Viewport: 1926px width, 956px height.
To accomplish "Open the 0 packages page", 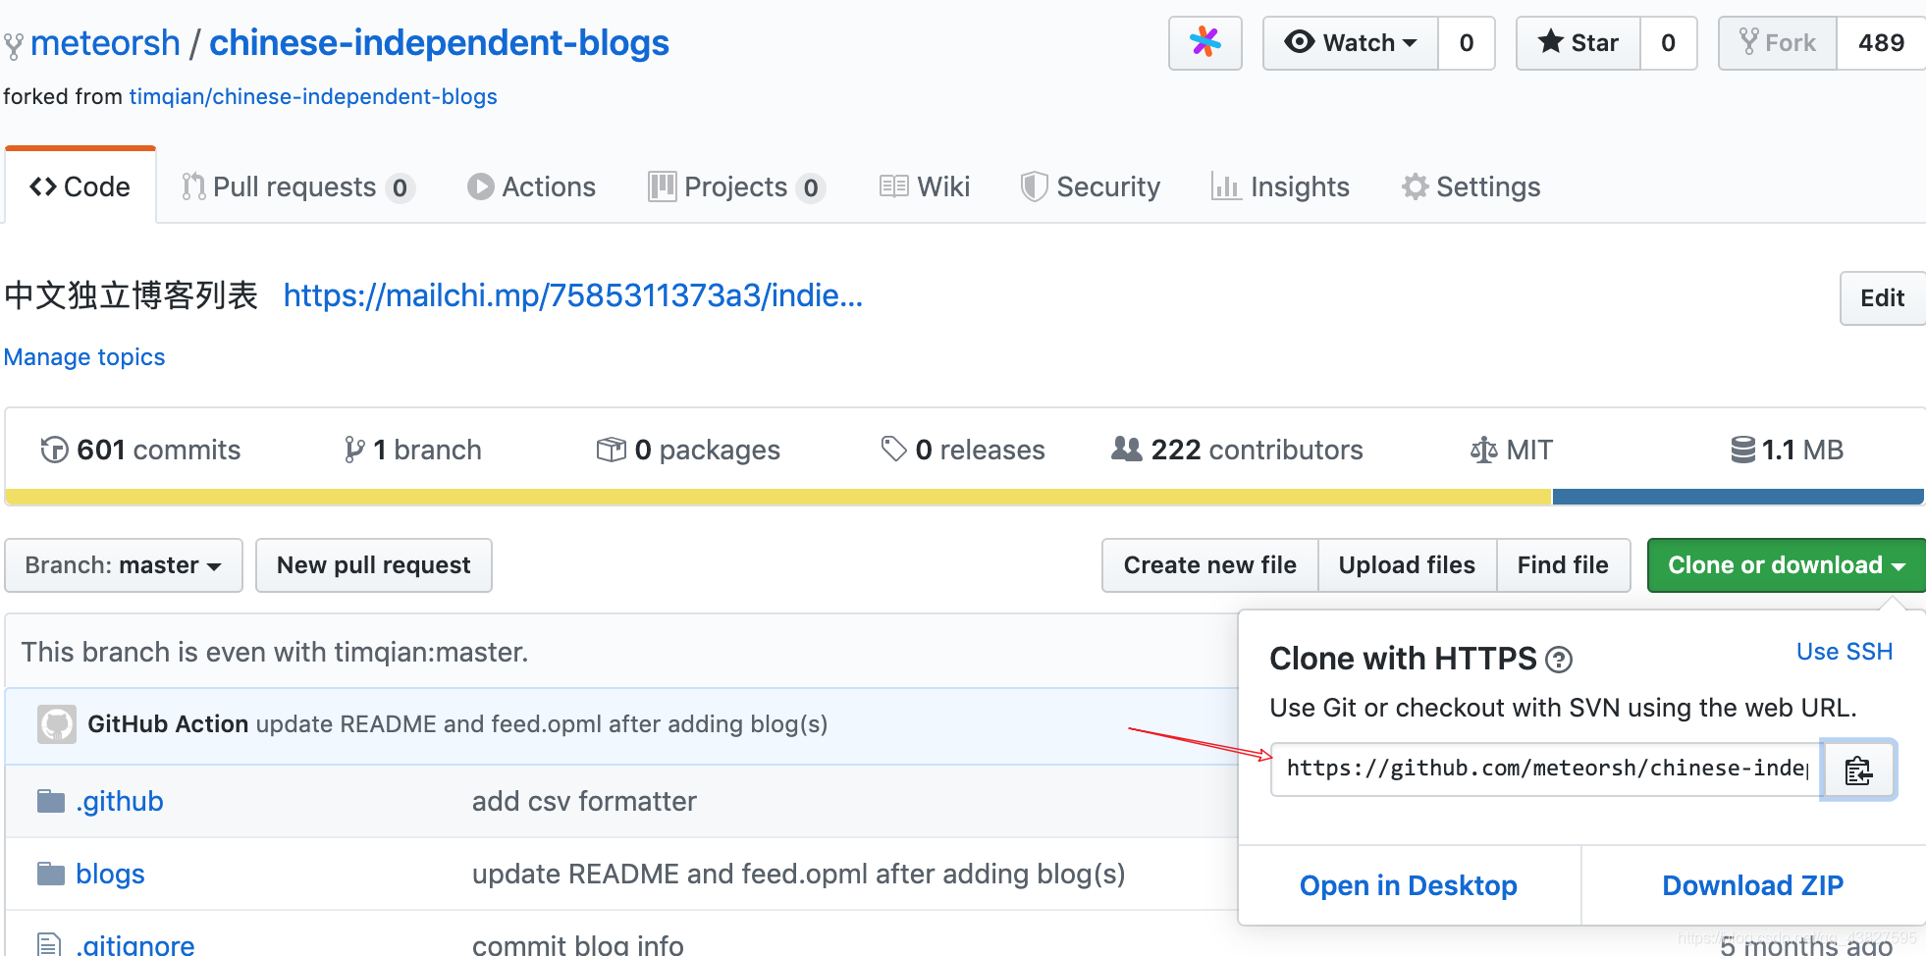I will [688, 450].
